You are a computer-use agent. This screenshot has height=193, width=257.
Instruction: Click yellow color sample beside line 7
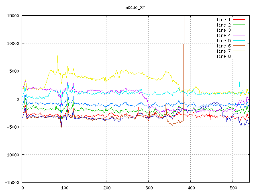pyautogui.click(x=239, y=51)
